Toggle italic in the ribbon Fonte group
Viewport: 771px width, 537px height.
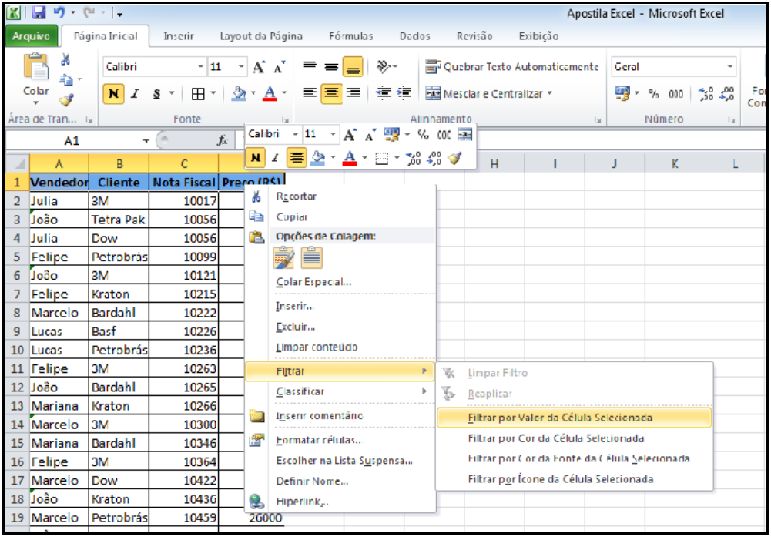[134, 94]
